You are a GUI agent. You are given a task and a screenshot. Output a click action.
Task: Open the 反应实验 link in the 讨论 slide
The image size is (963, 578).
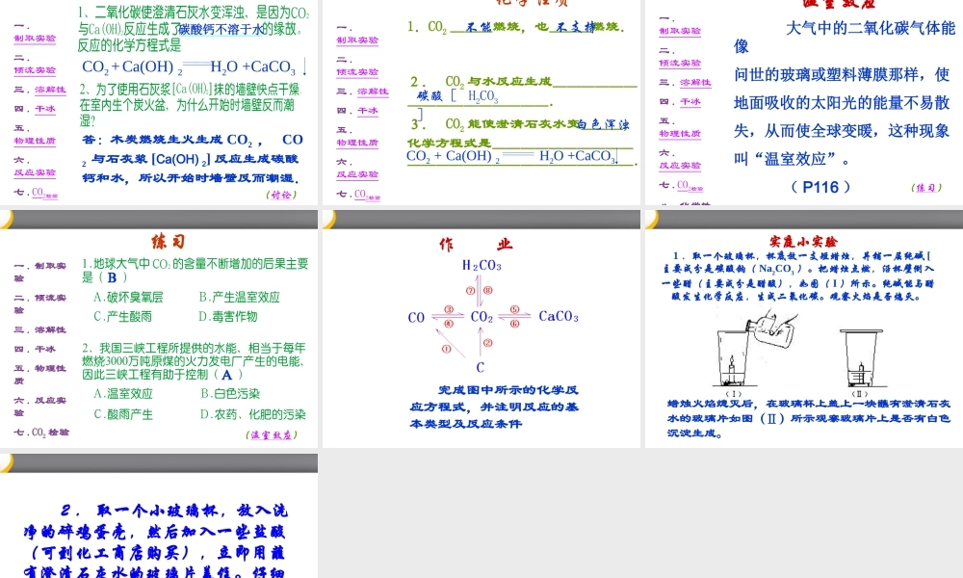35,172
